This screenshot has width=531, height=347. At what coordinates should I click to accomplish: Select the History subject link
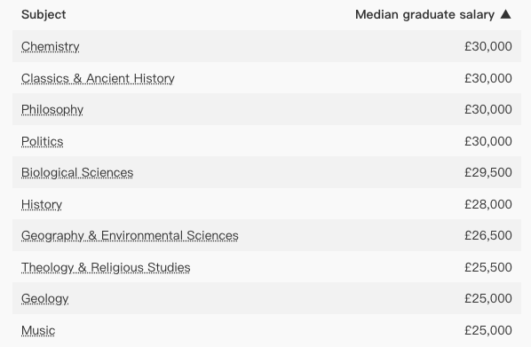pos(42,204)
